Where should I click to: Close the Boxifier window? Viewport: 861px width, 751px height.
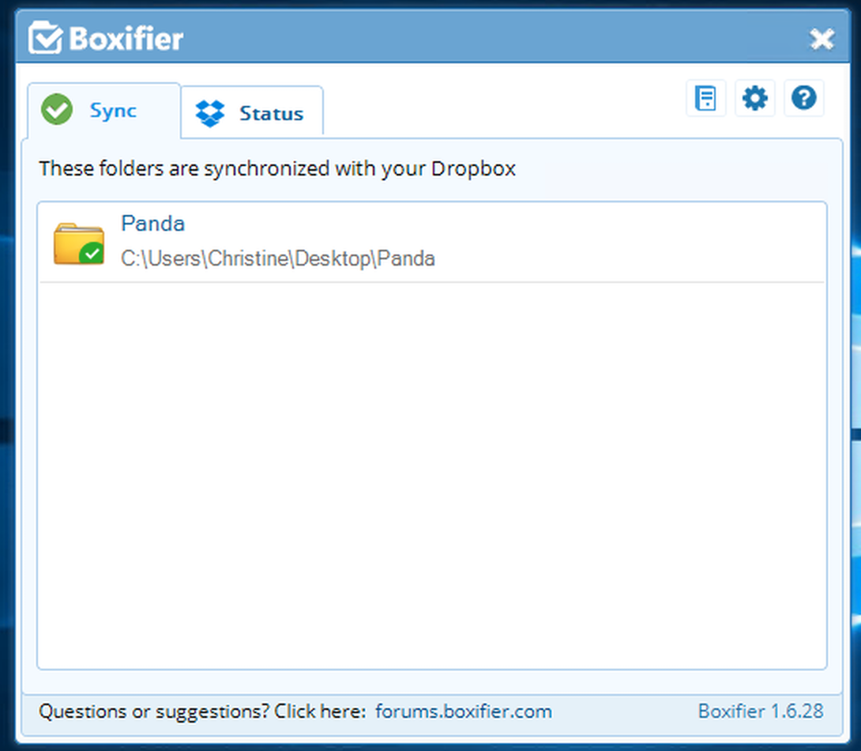[822, 39]
